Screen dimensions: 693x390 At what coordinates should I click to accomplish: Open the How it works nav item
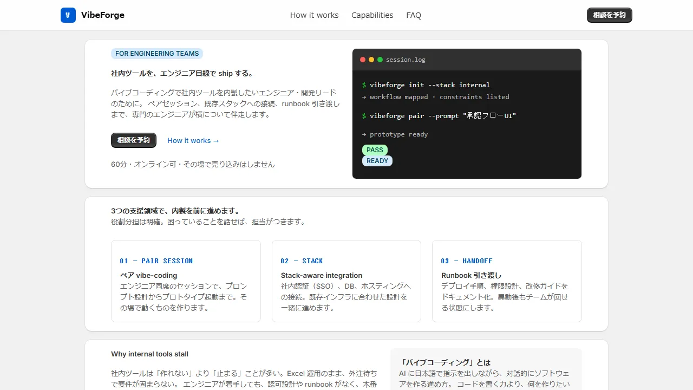(x=314, y=15)
